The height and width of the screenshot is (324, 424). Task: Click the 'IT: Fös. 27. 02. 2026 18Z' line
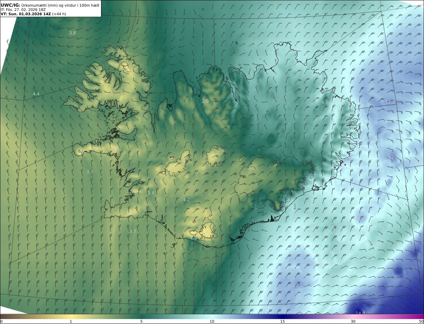23,10
